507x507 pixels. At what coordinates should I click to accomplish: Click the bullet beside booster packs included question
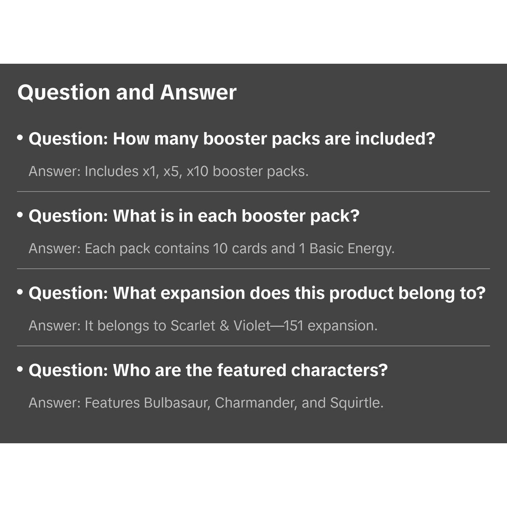pos(20,137)
